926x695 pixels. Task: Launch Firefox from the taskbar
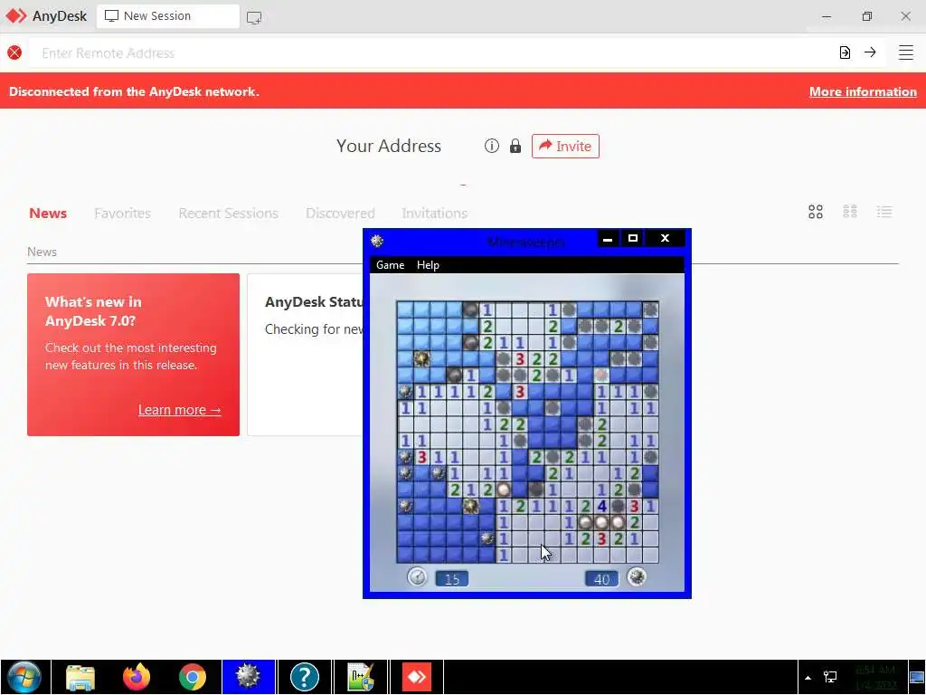point(137,677)
